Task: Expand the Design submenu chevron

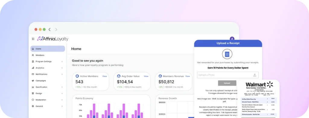Action: point(62,93)
